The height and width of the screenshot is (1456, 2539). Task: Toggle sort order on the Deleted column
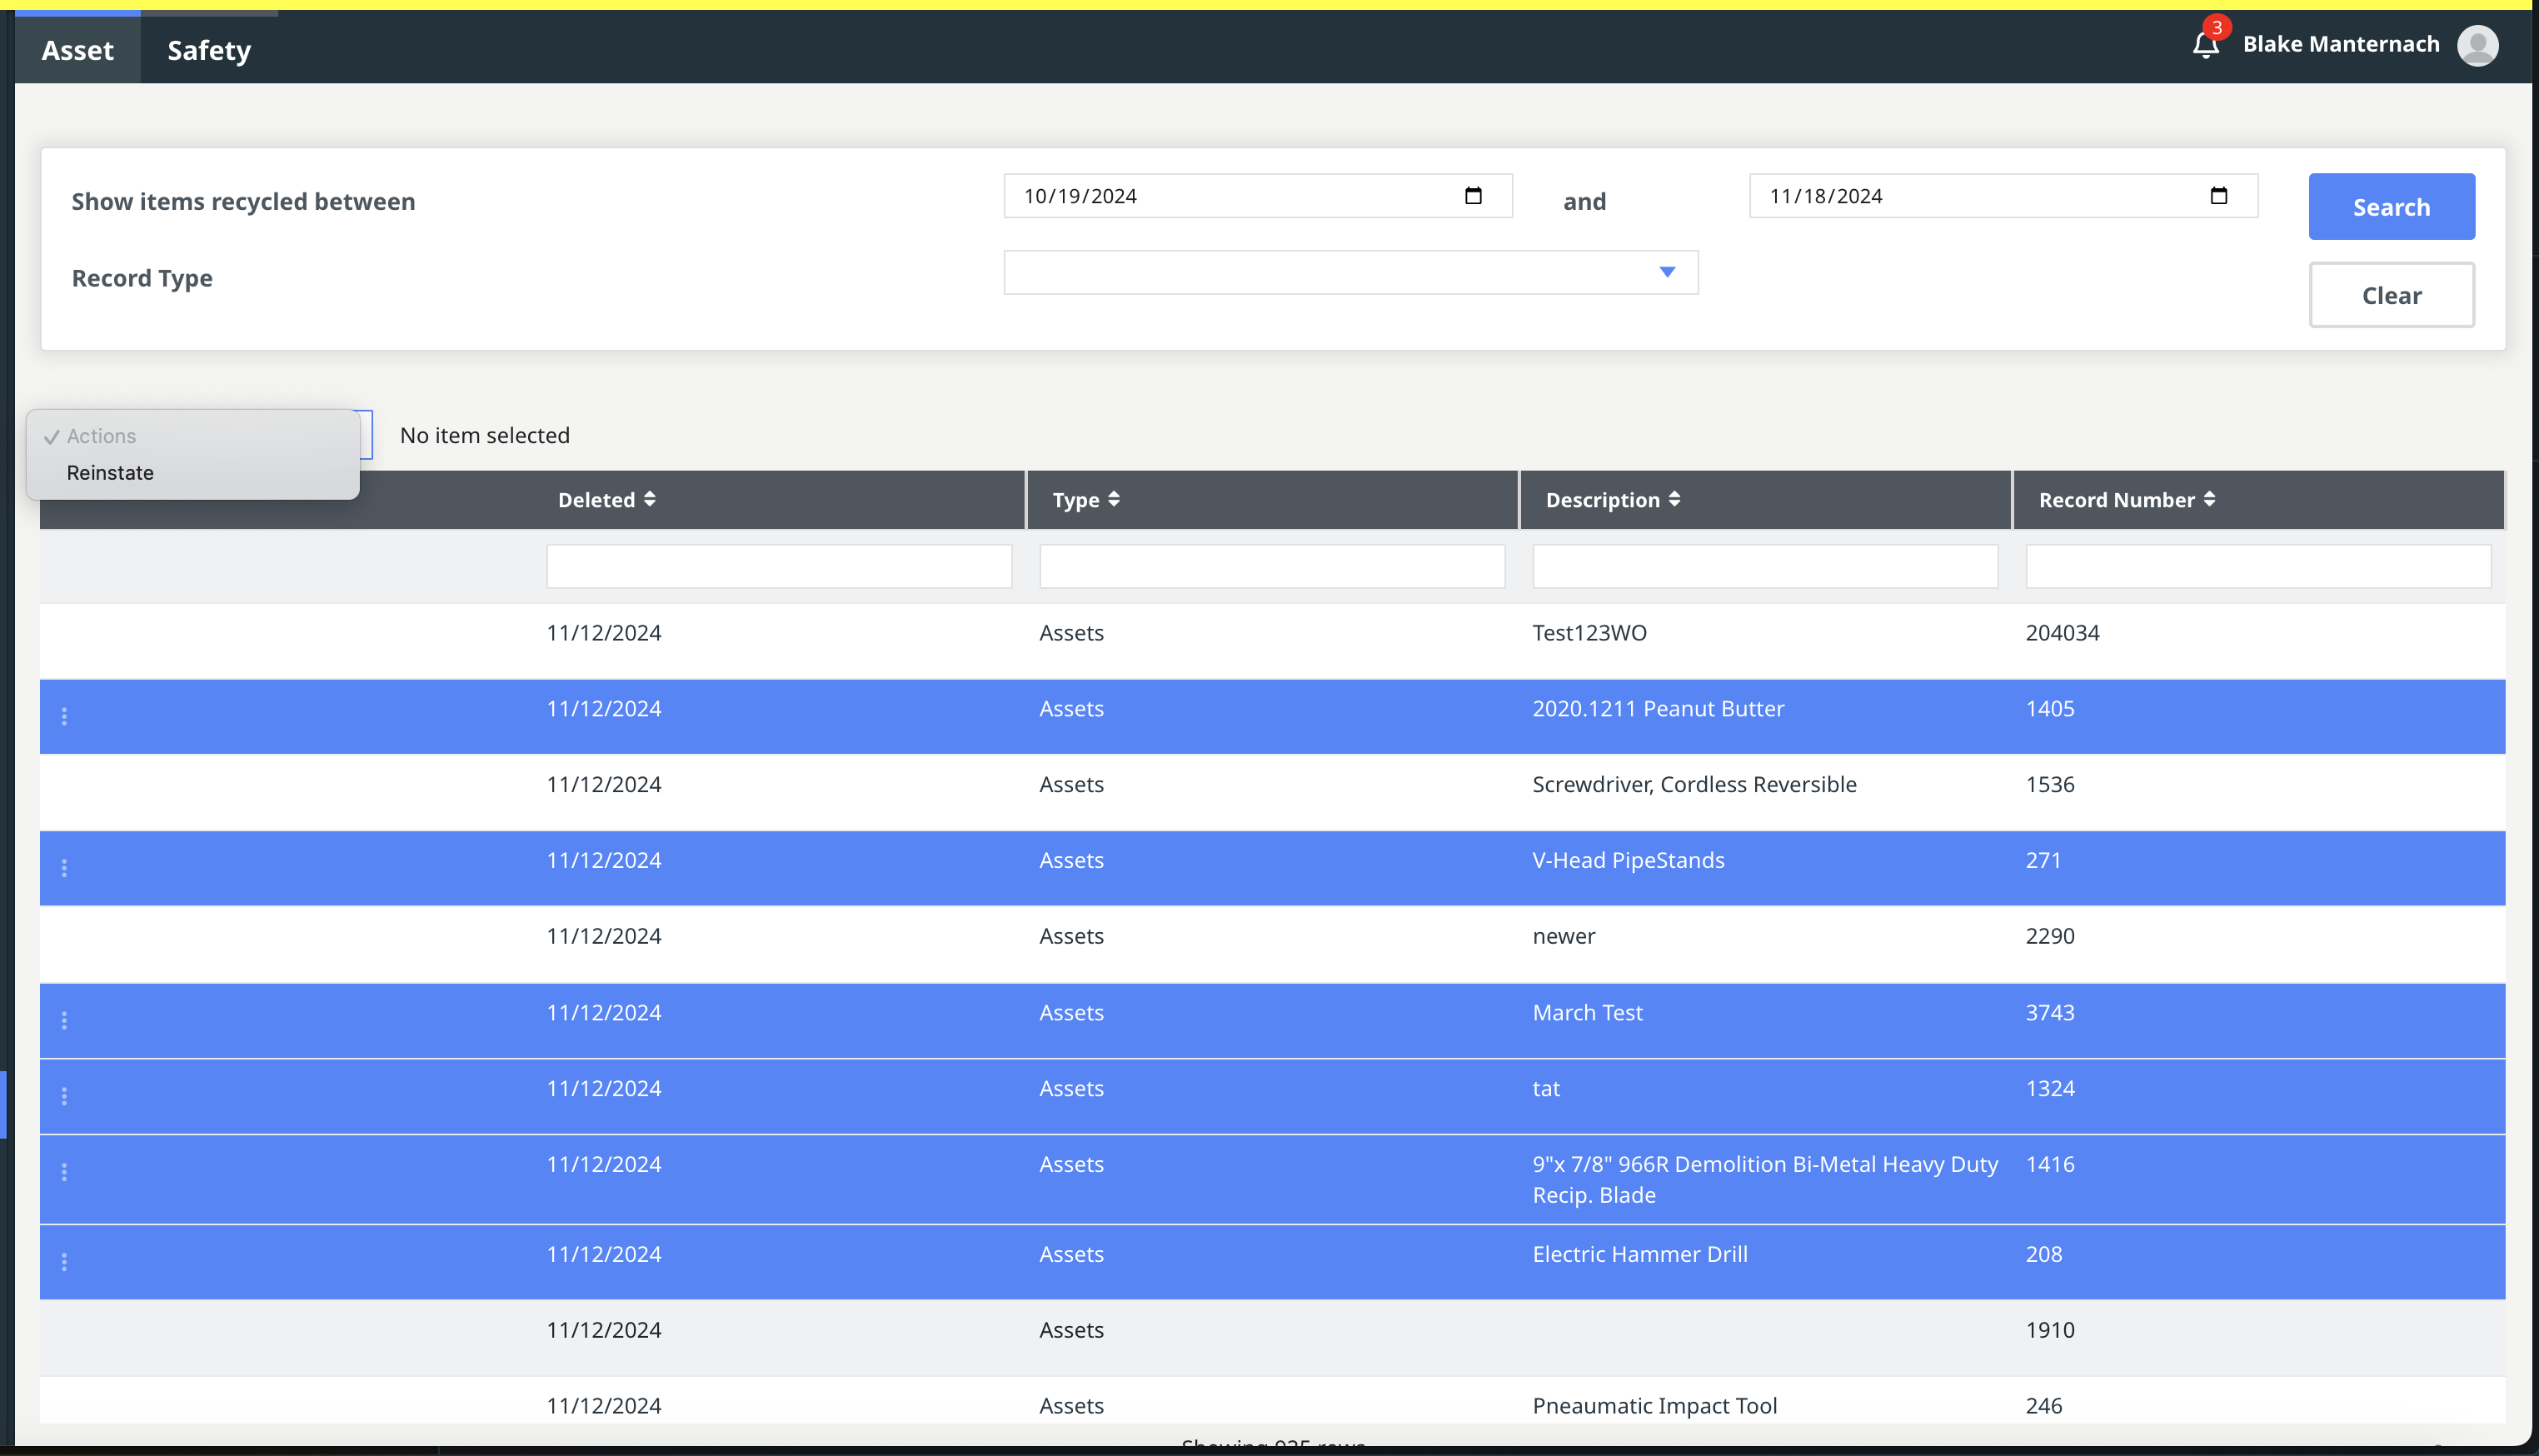click(651, 499)
